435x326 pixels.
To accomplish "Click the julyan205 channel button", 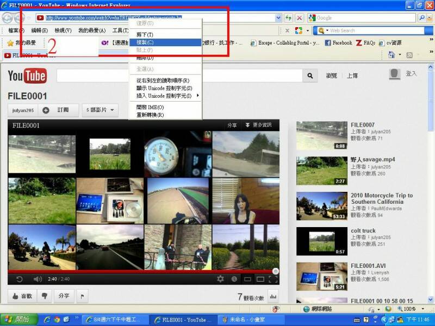I will coord(23,110).
